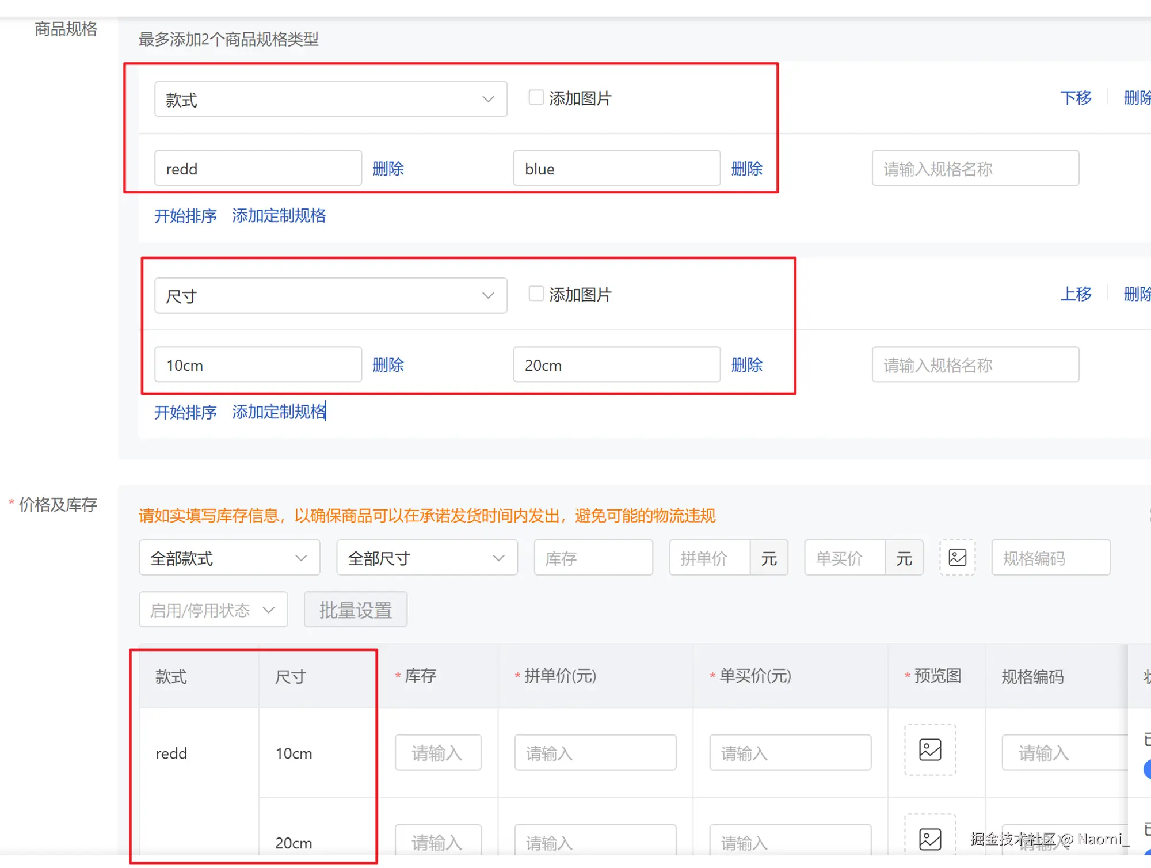Delete the 20cm spec value
Image resolution: width=1151 pixels, height=868 pixels.
(746, 365)
